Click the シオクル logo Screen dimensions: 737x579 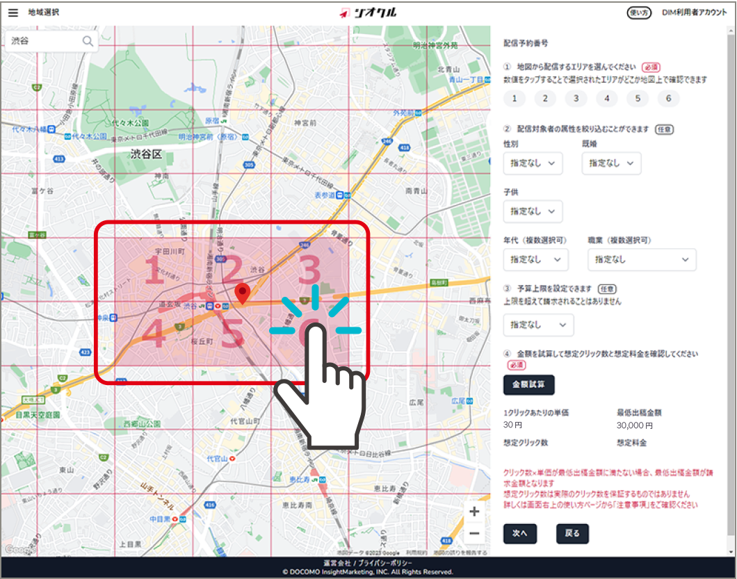click(x=368, y=13)
